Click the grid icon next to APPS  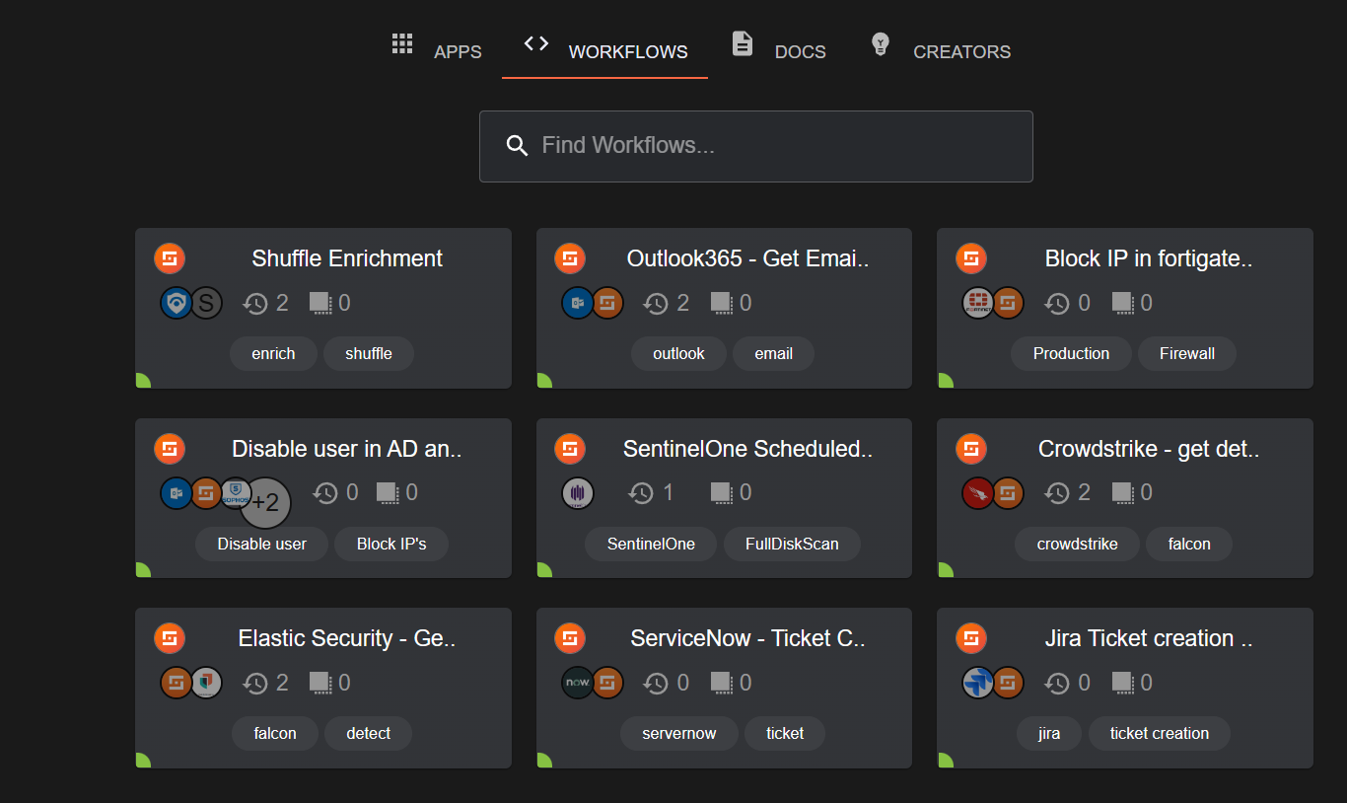click(402, 43)
